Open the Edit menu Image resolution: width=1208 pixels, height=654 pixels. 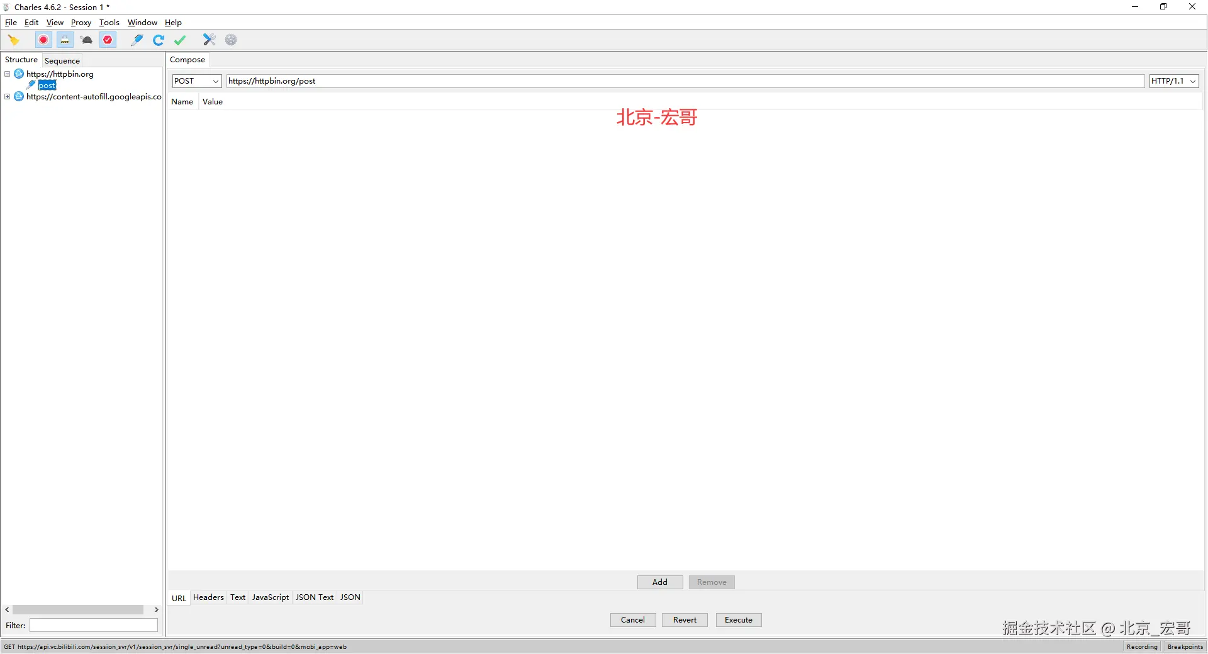coord(31,23)
